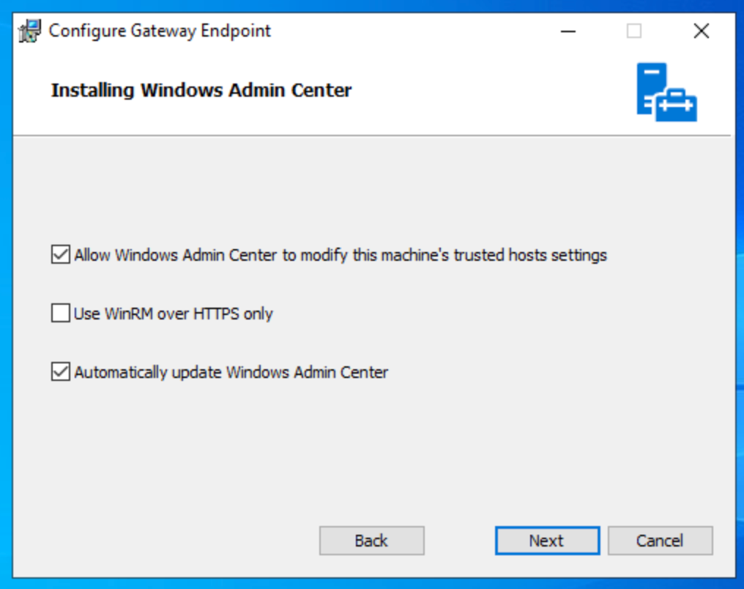The height and width of the screenshot is (589, 744).
Task: Click the 'Installing Windows Admin Center' heading
Action: coord(201,90)
